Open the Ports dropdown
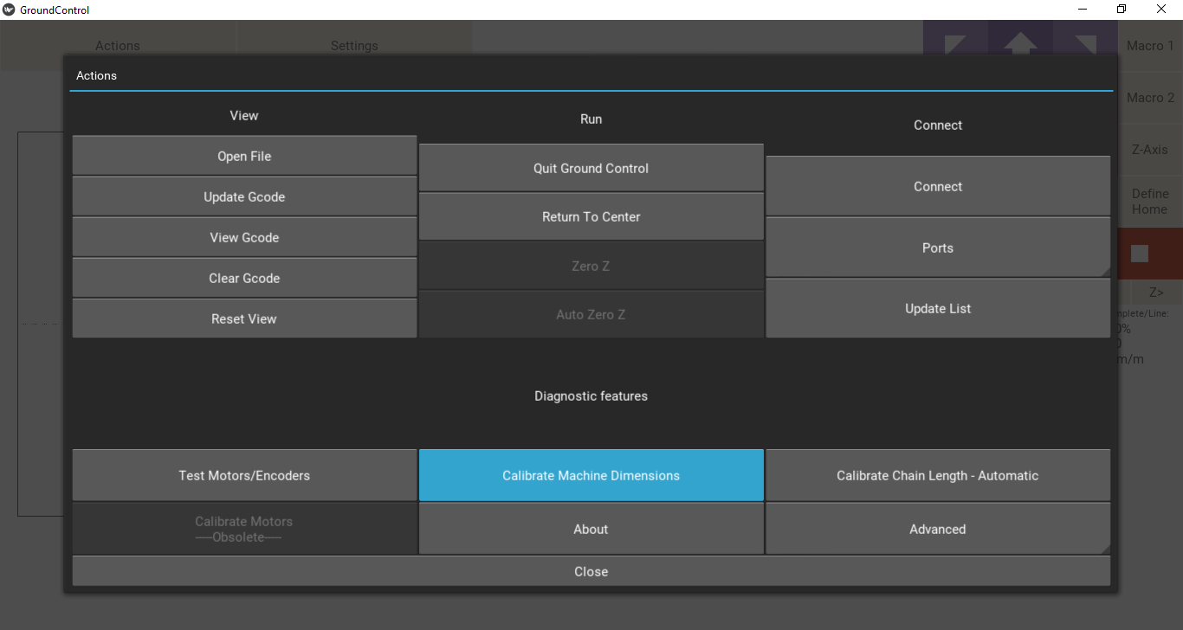This screenshot has width=1183, height=630. point(938,247)
